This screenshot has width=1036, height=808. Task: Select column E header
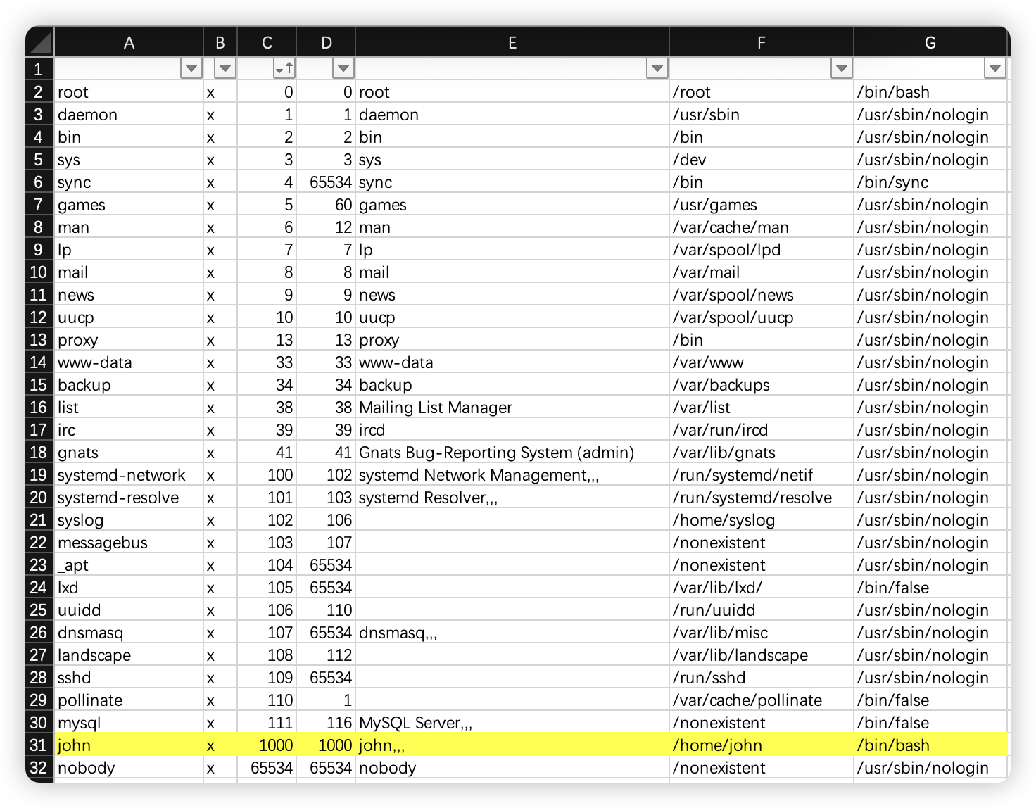coord(512,43)
